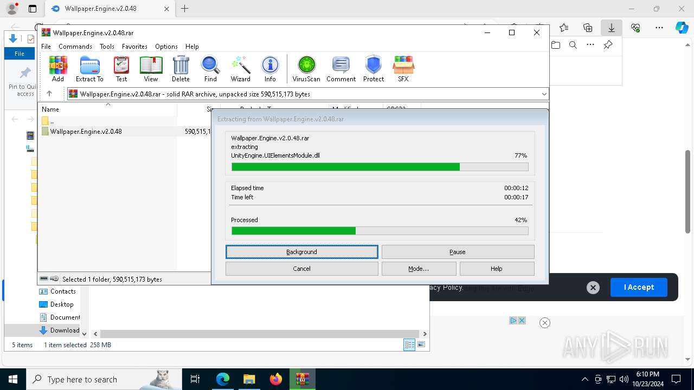694x390 pixels.
Task: Click Help in extraction dialog
Action: pos(497,269)
